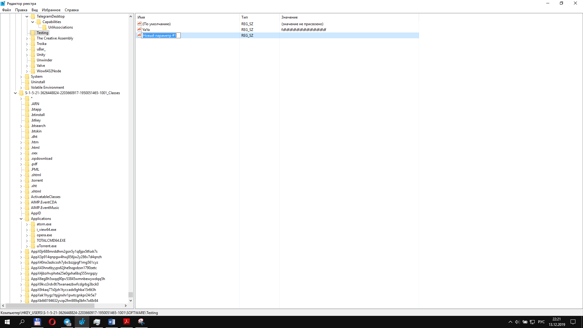Viewport: 583px width, 328px height.
Task: Click the new parameter name edit field
Action: (x=161, y=36)
